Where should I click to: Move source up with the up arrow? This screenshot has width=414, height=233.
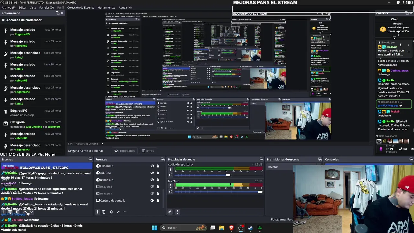(x=119, y=212)
